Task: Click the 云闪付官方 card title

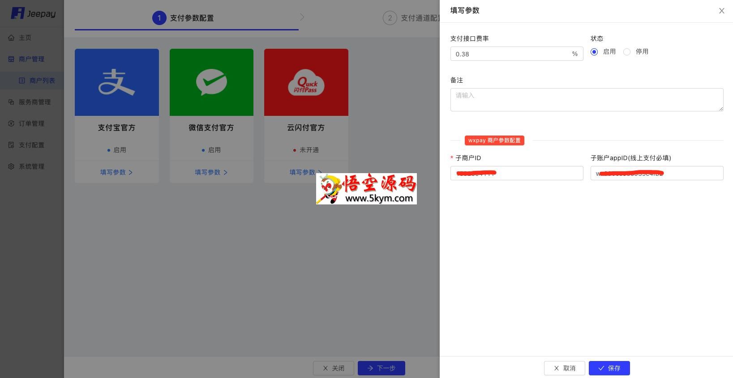Action: coord(306,127)
